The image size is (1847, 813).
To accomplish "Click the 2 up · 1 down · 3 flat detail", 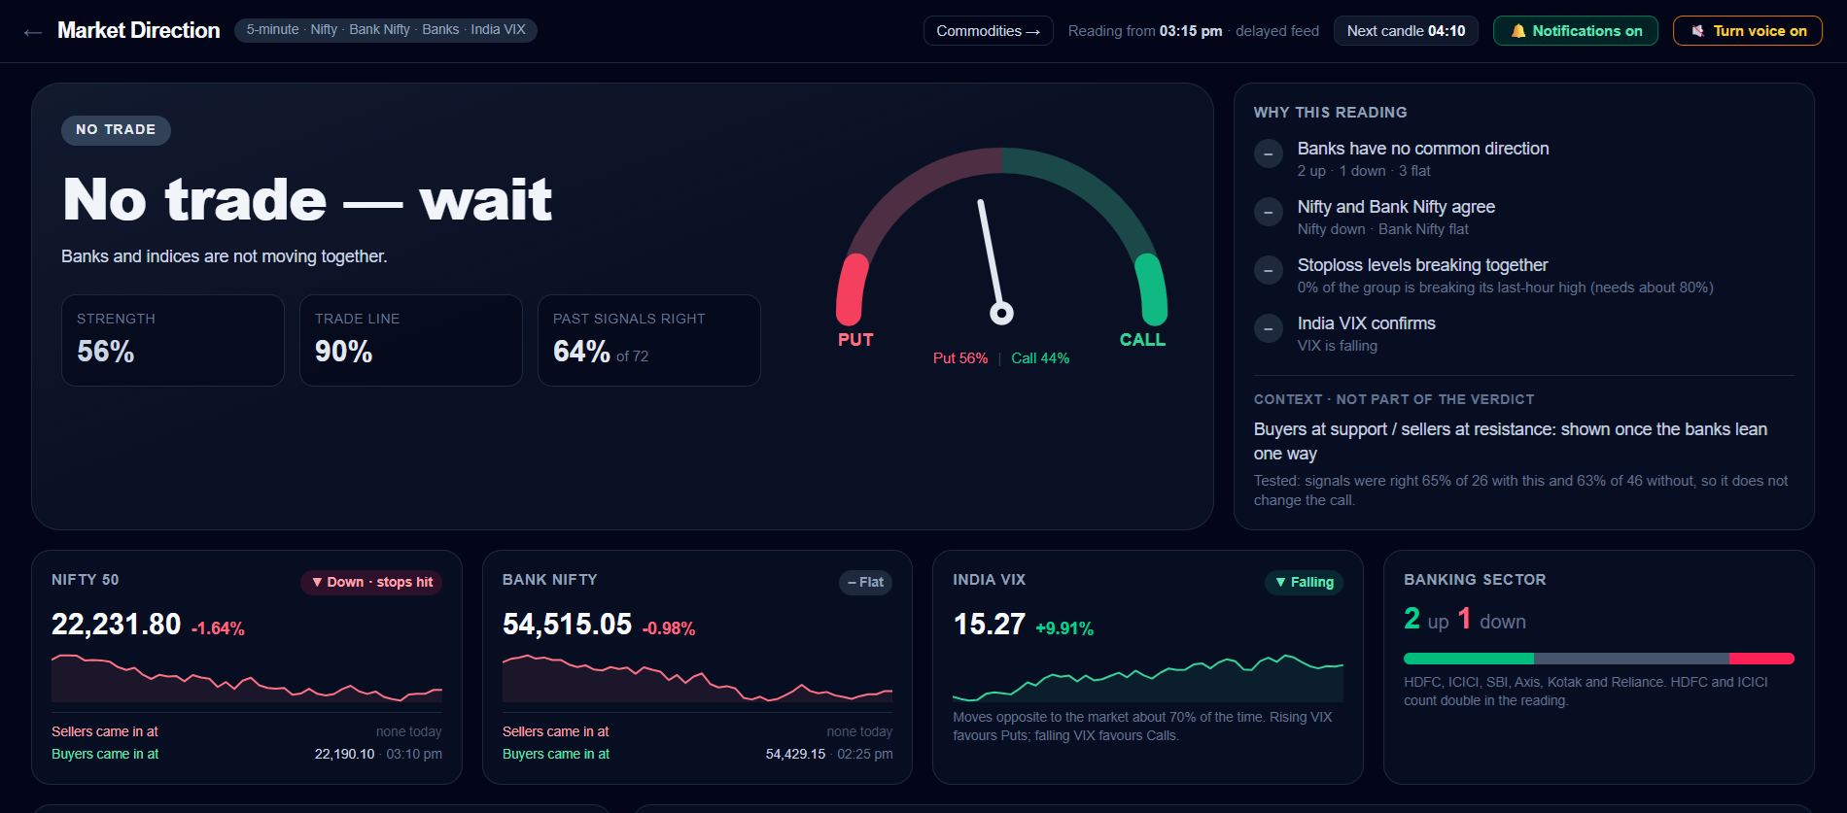I will coord(1364,171).
